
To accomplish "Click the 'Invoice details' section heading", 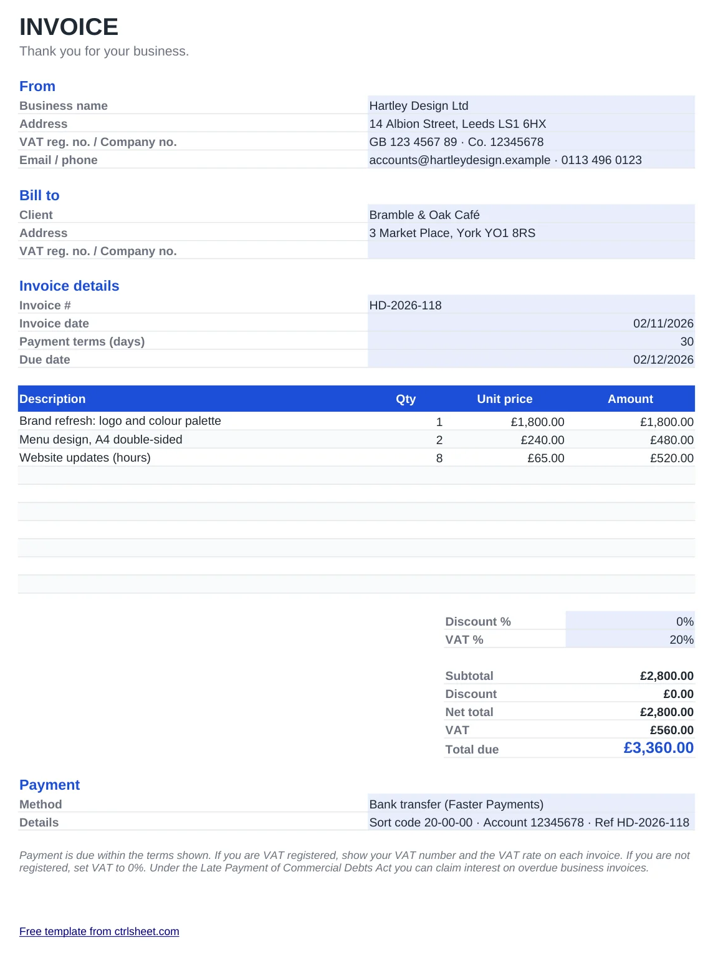I will (x=69, y=286).
